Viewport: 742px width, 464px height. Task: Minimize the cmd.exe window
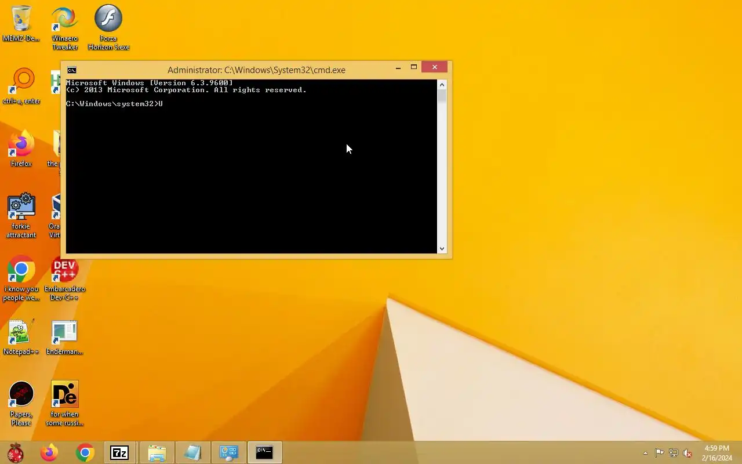point(398,68)
